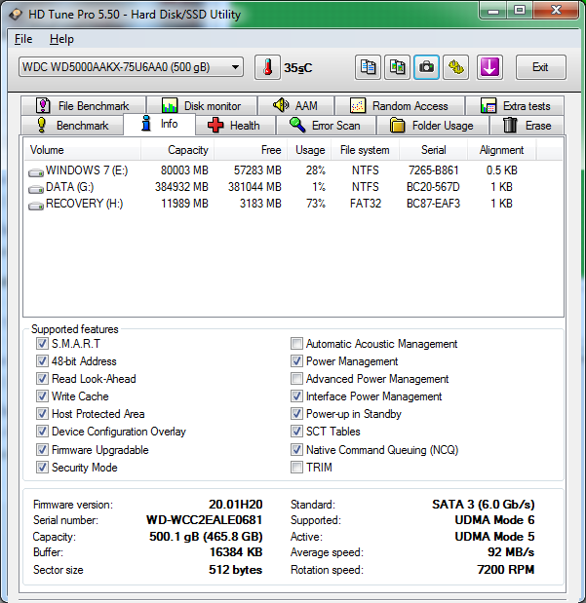This screenshot has width=586, height=603.
Task: Click the firmware version 20.01H20
Action: click(236, 505)
